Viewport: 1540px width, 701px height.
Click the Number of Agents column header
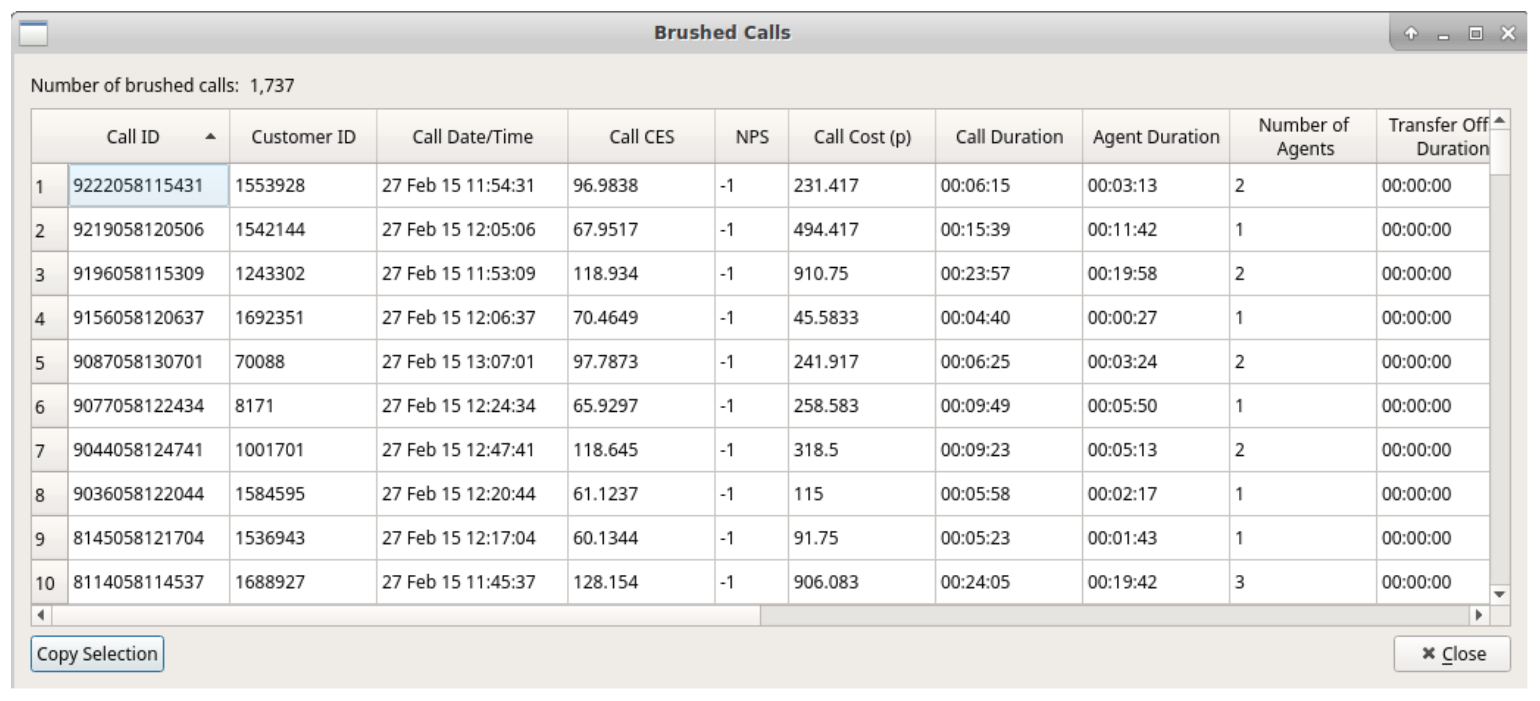pyautogui.click(x=1303, y=137)
